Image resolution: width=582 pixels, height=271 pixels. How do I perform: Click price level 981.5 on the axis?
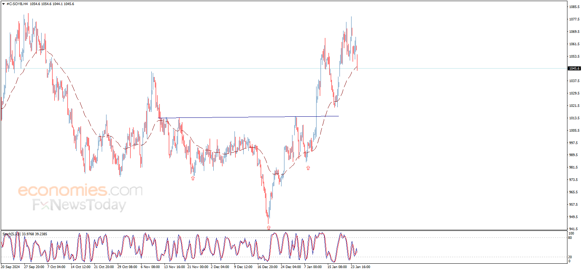(574, 167)
